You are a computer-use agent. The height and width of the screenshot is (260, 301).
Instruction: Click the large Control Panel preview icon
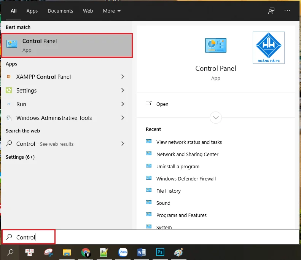(216, 45)
